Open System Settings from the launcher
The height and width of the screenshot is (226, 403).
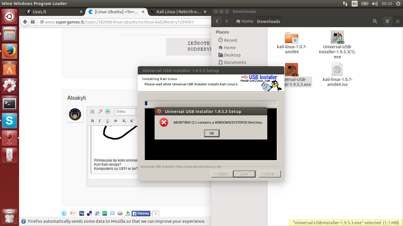click(x=10, y=86)
